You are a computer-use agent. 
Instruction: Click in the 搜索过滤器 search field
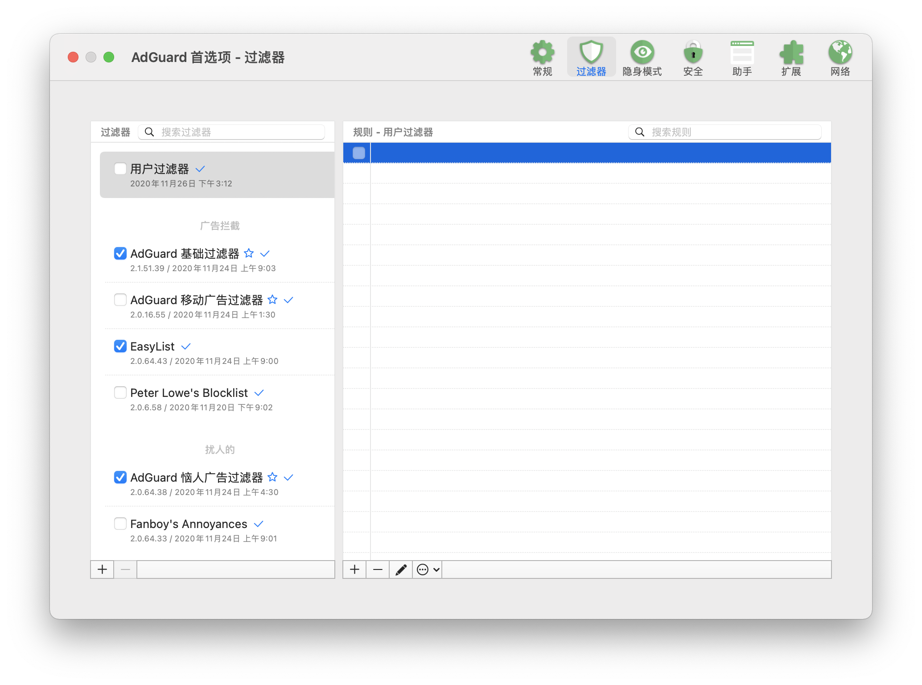click(231, 132)
